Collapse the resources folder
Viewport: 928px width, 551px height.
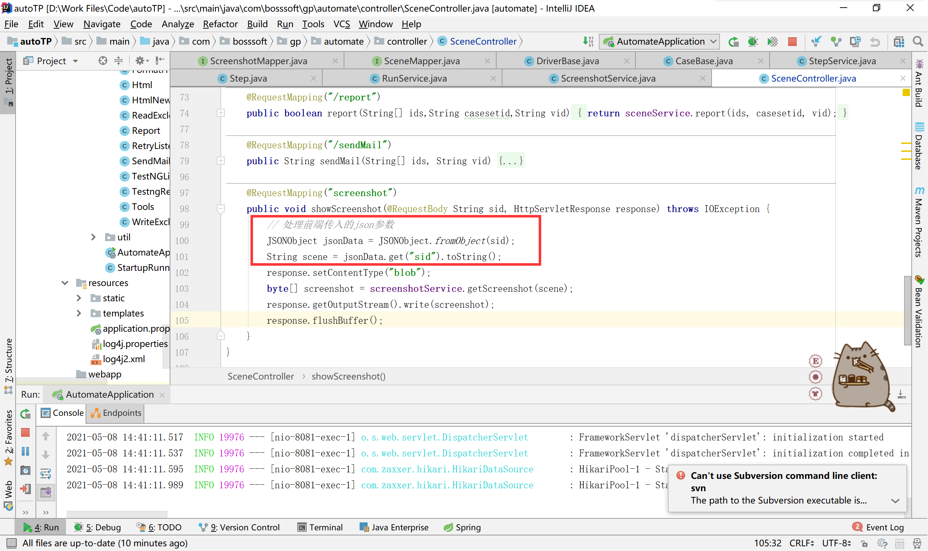point(65,282)
